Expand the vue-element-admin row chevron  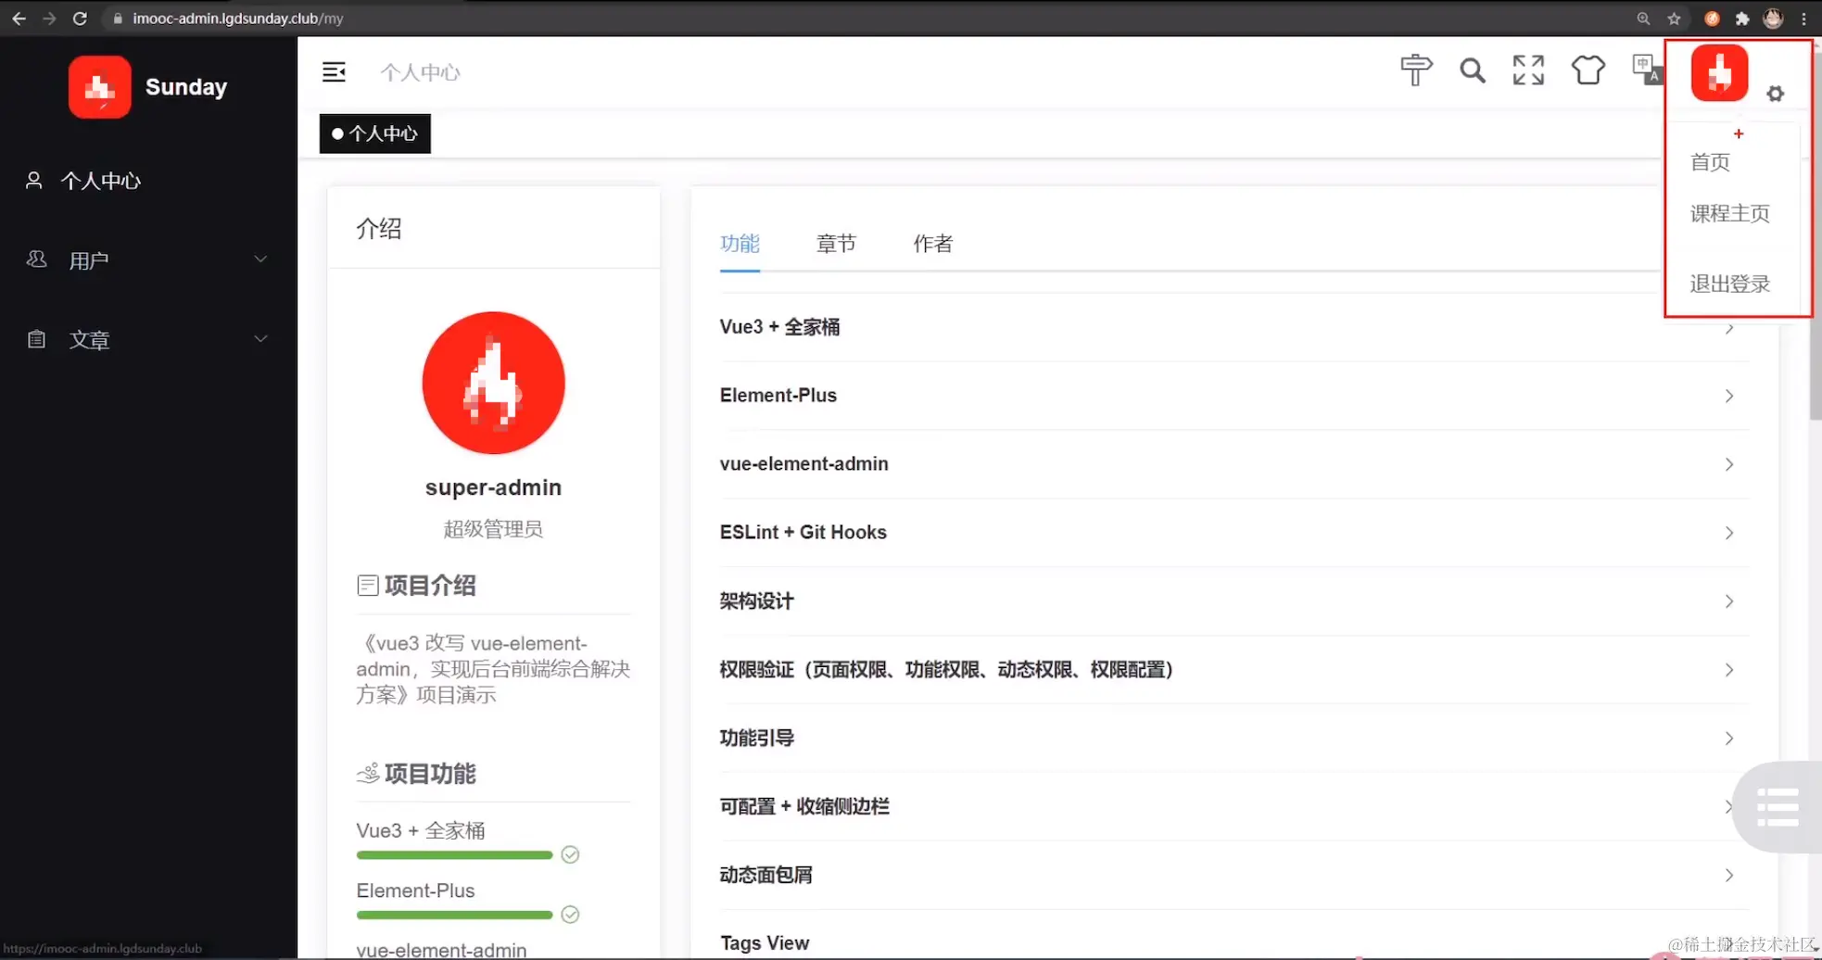pyautogui.click(x=1729, y=464)
